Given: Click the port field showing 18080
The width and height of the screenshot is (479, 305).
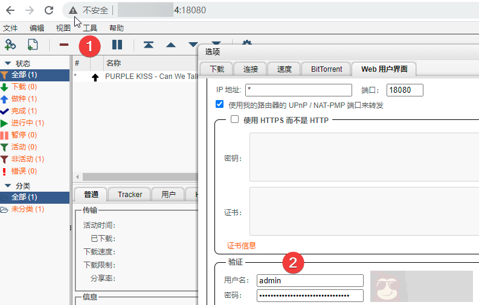Looking at the screenshot, I should click(x=404, y=90).
